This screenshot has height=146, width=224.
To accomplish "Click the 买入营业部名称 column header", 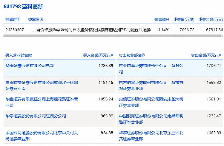I will 19,55.
